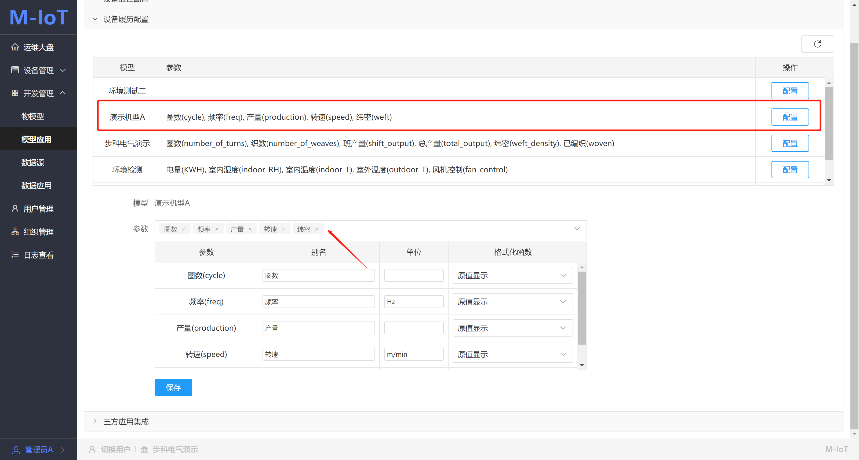Open the 参数 multi-select dropdown arrow

[x=577, y=229]
